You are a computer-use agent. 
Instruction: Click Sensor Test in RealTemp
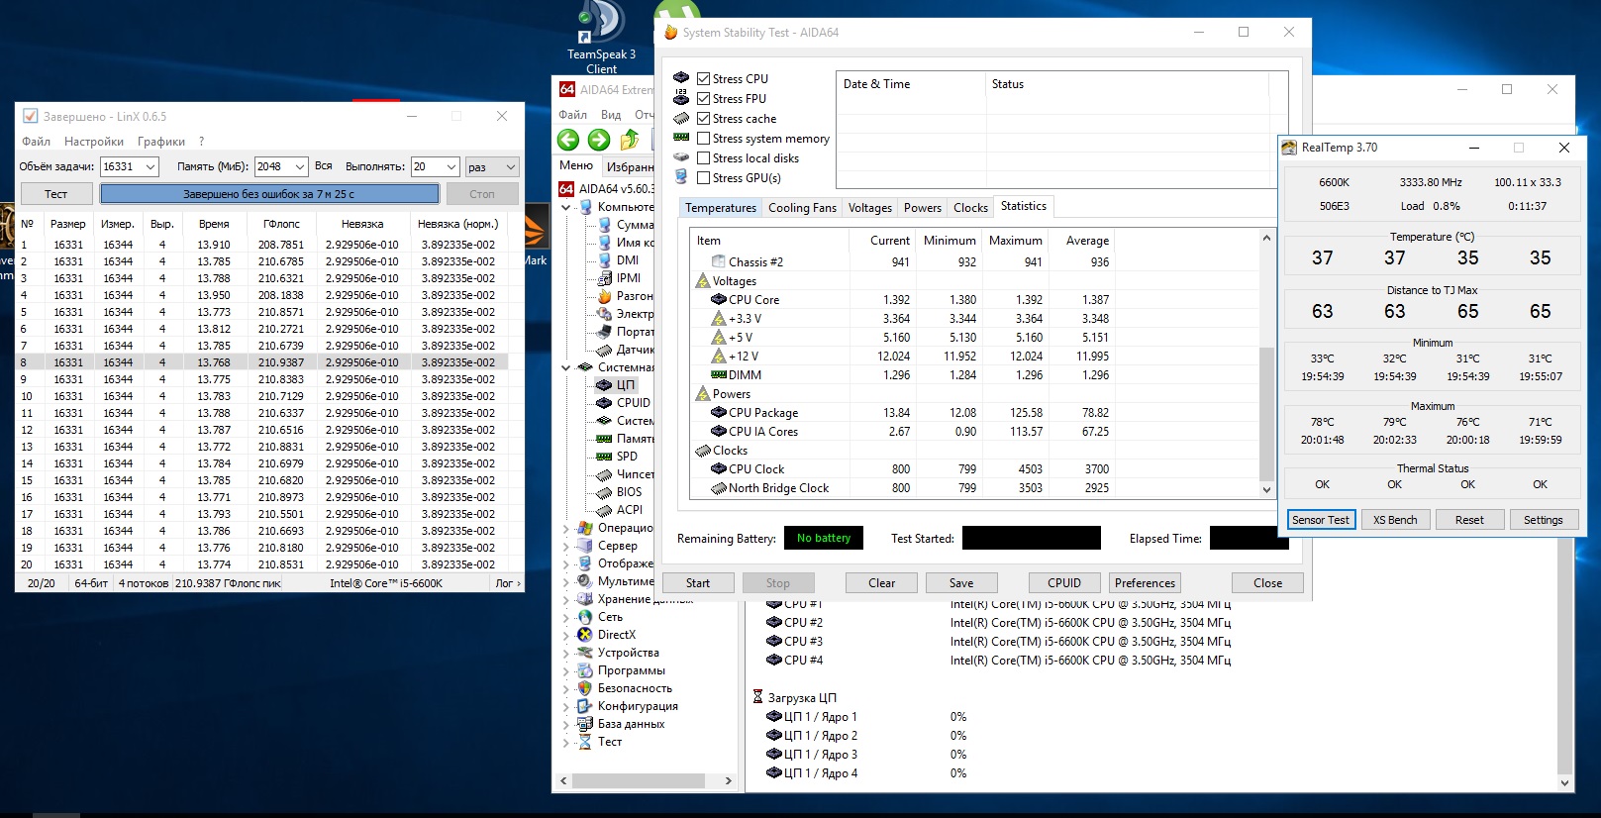1321,520
